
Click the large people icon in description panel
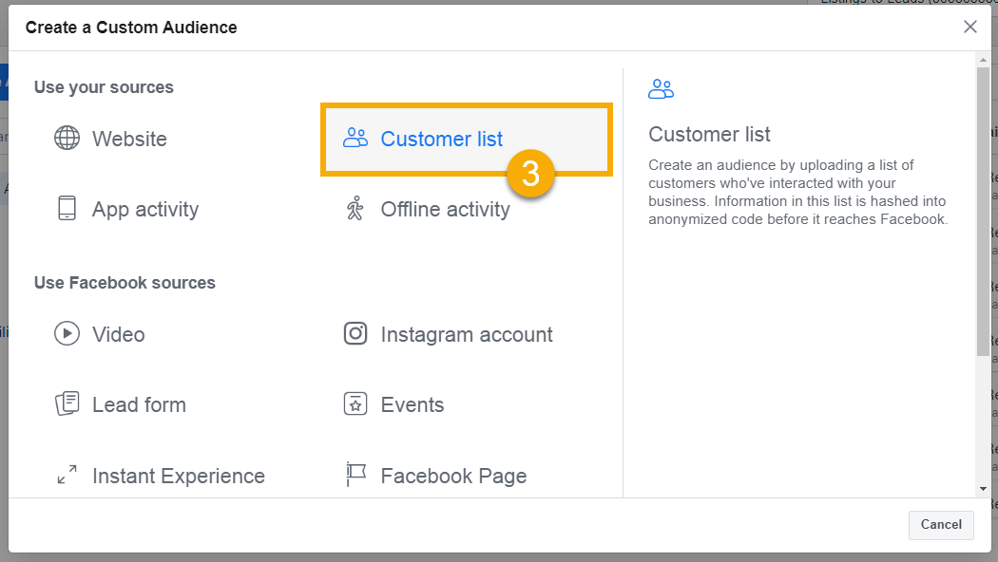pyautogui.click(x=661, y=88)
